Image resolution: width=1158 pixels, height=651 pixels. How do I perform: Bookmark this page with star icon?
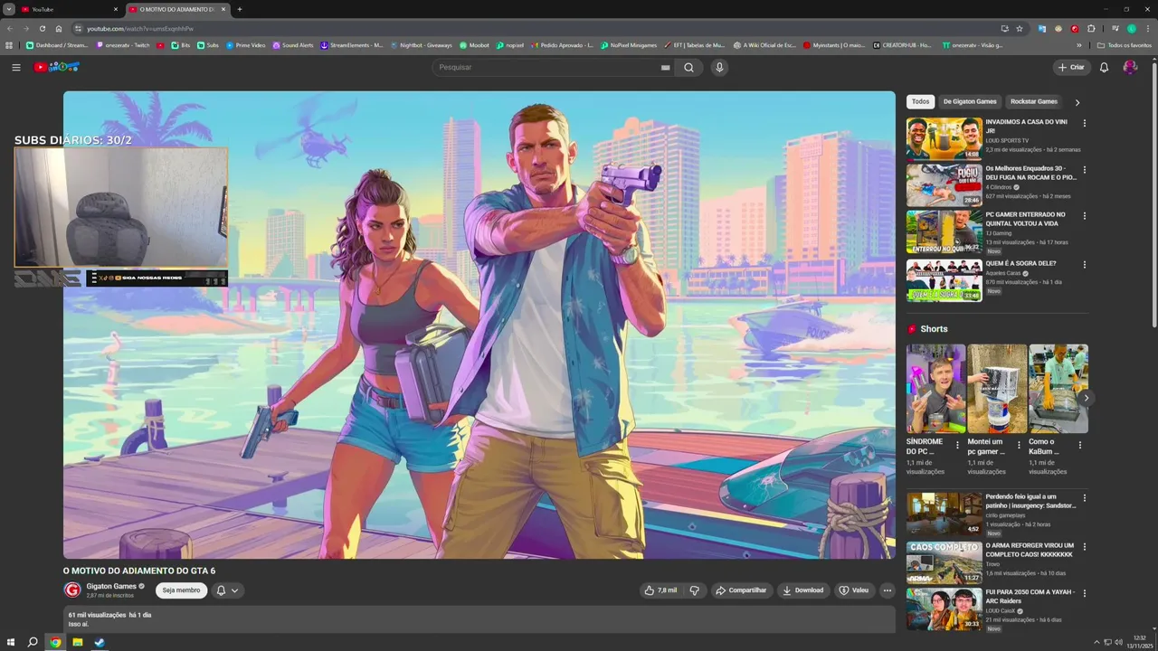(x=1020, y=28)
